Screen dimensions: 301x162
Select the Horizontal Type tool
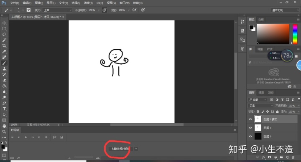(4, 109)
